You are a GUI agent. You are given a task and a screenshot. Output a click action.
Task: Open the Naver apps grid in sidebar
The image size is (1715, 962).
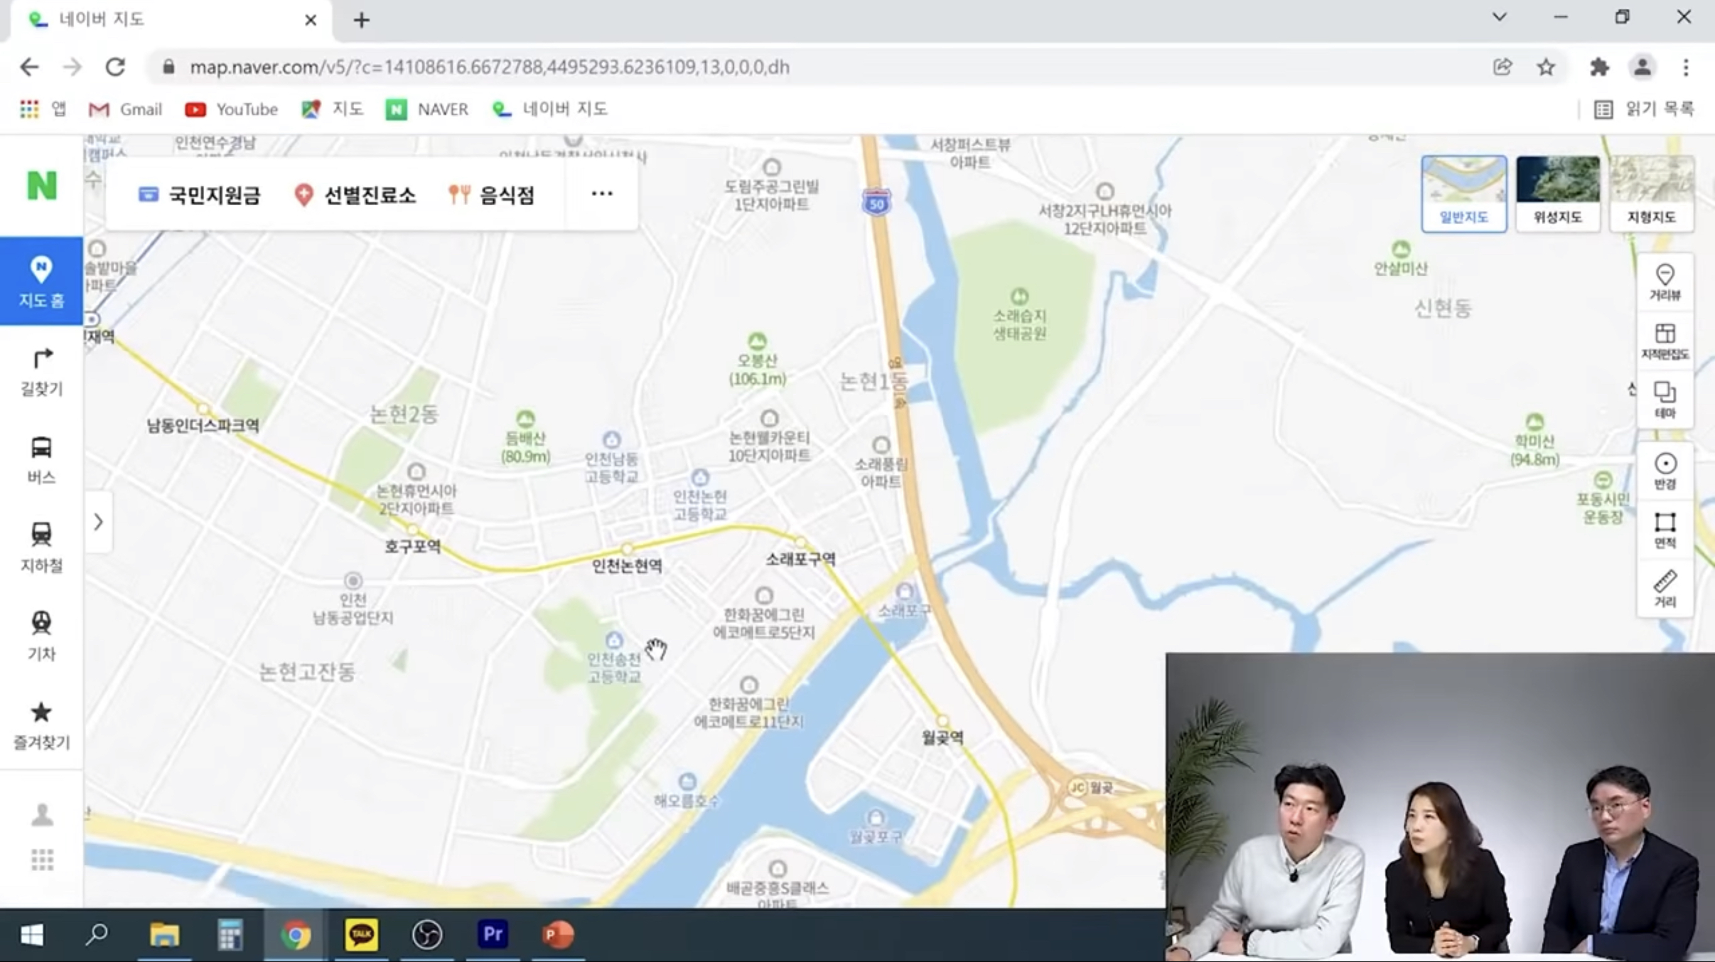point(42,860)
